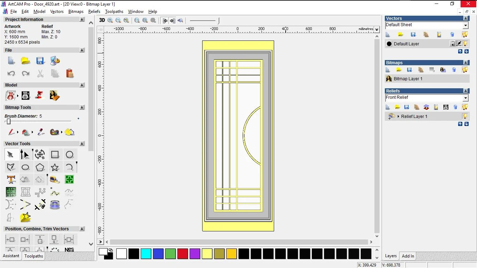Create a rectangle with the Rectangle tool
The width and height of the screenshot is (477, 268).
point(55,154)
